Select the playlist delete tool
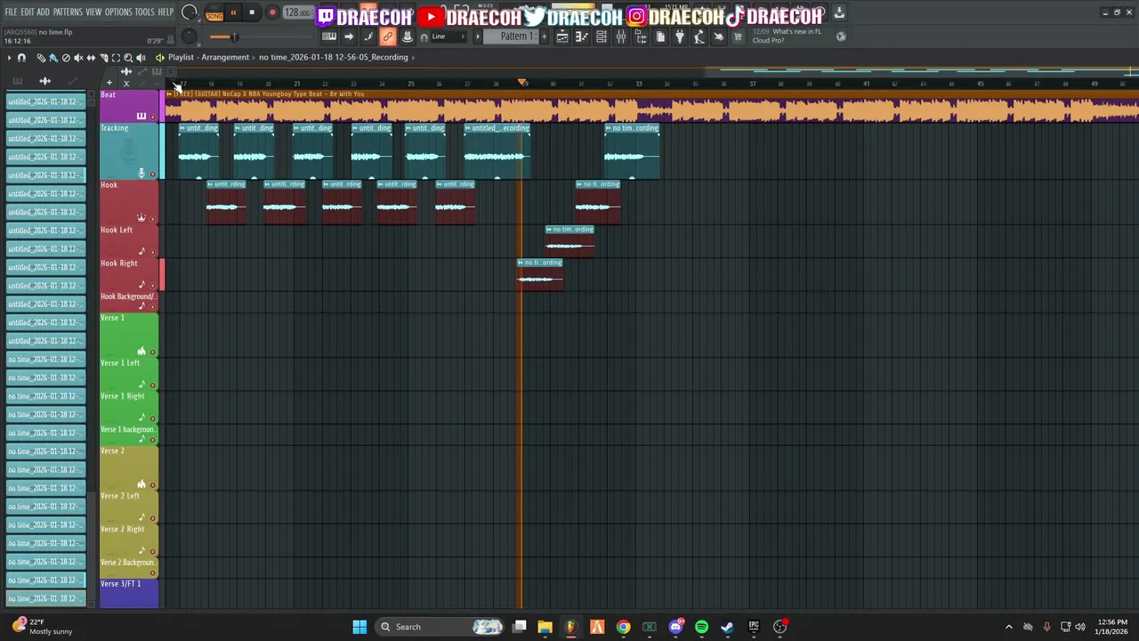 (66, 58)
